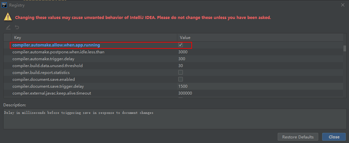Select compiler.build.data.unused.threshold key
Viewport: 349px width, 143px height.
coord(48,66)
